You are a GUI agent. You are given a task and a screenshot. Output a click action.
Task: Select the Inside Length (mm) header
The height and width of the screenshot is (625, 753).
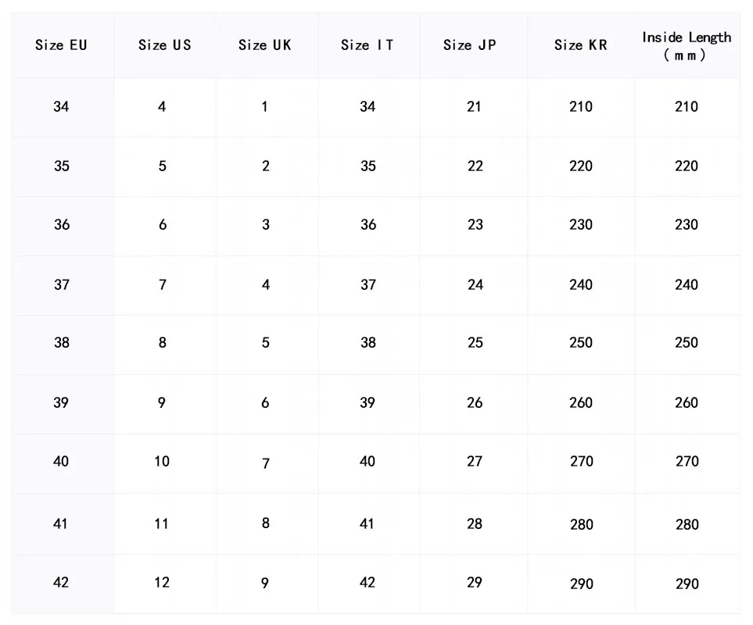click(687, 46)
